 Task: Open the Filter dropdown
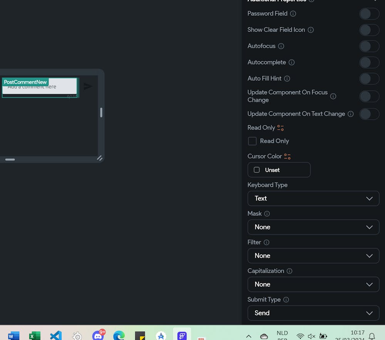313,256
